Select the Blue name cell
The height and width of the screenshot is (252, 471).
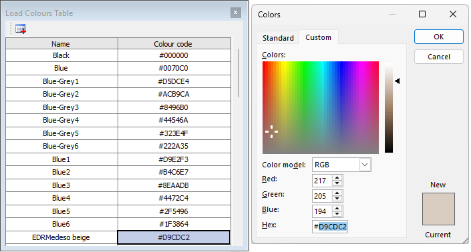61,68
